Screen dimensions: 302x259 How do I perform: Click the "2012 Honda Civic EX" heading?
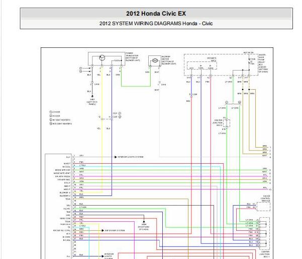[x=156, y=14]
